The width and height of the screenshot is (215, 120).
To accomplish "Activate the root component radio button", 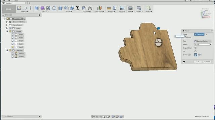I will 24,19.
